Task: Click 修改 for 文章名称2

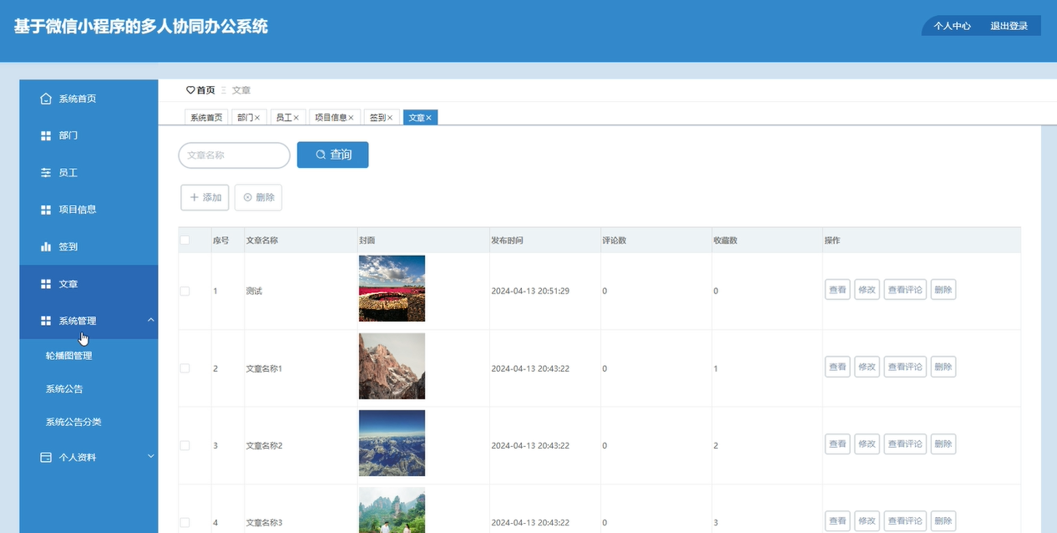Action: pos(867,444)
